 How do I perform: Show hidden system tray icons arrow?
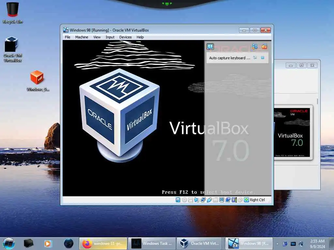coord(277,244)
